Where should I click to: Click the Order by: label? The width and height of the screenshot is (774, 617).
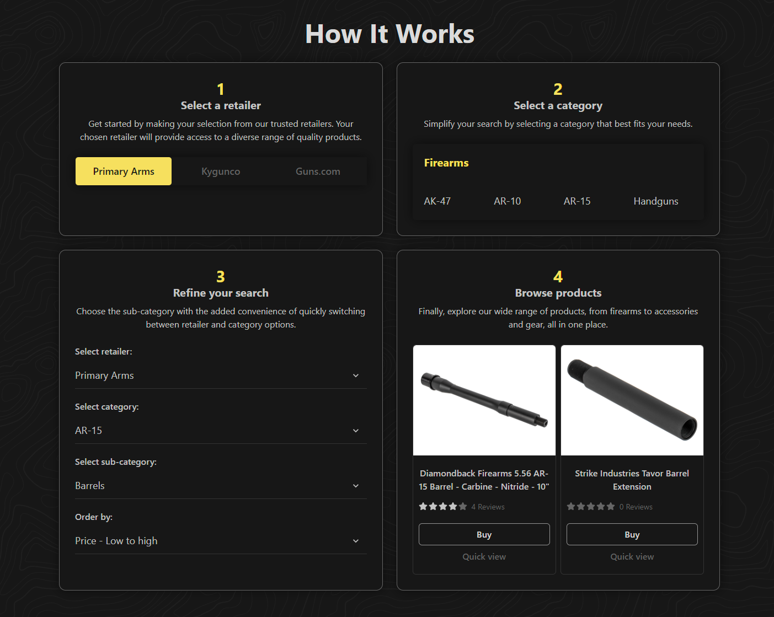(x=94, y=517)
